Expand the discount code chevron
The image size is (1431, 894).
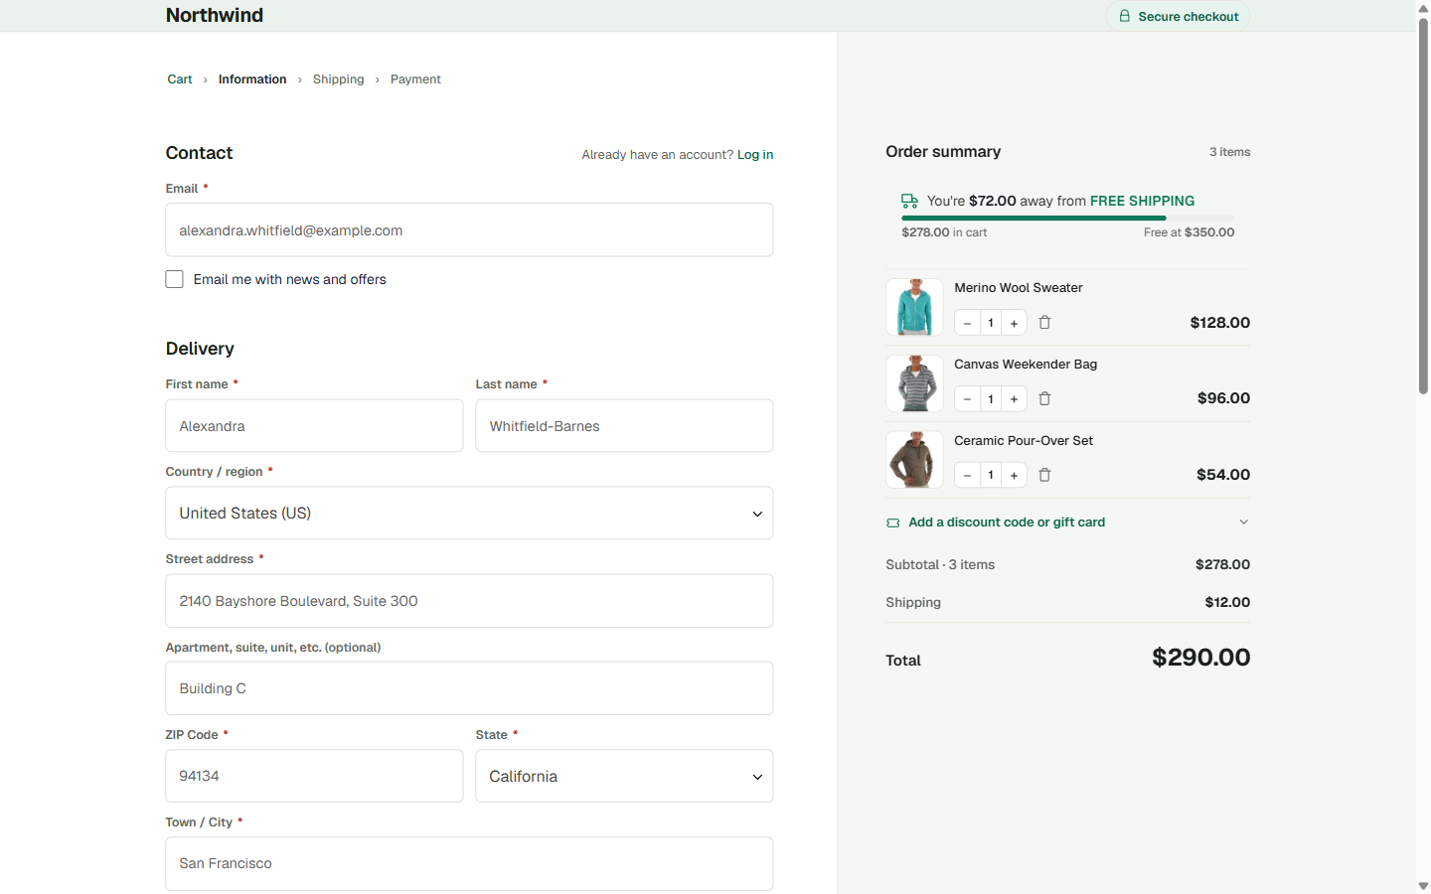1243,522
